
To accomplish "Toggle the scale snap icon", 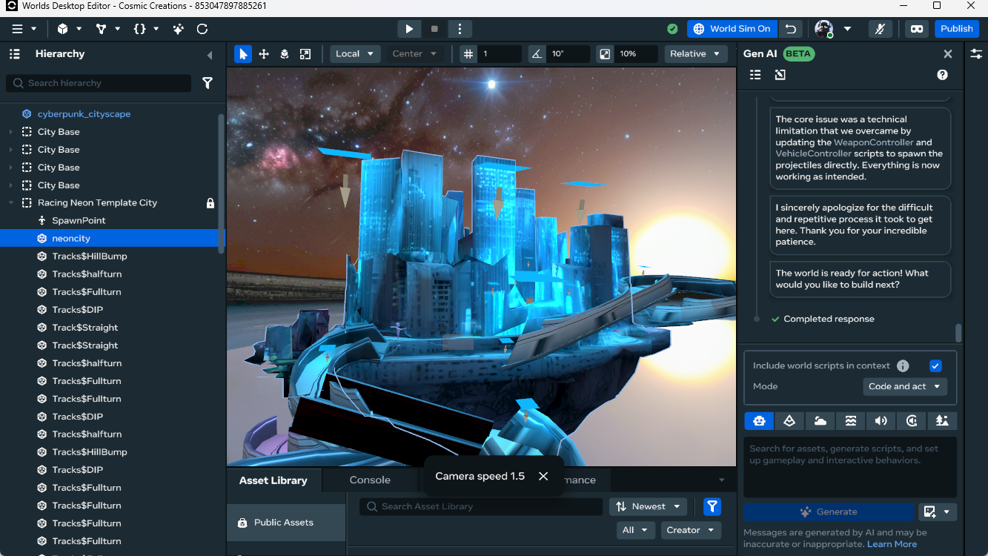I will [x=605, y=54].
